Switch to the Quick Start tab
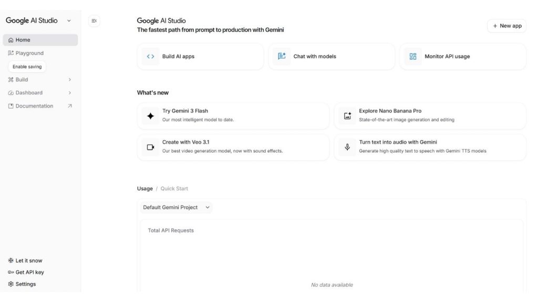 175,188
